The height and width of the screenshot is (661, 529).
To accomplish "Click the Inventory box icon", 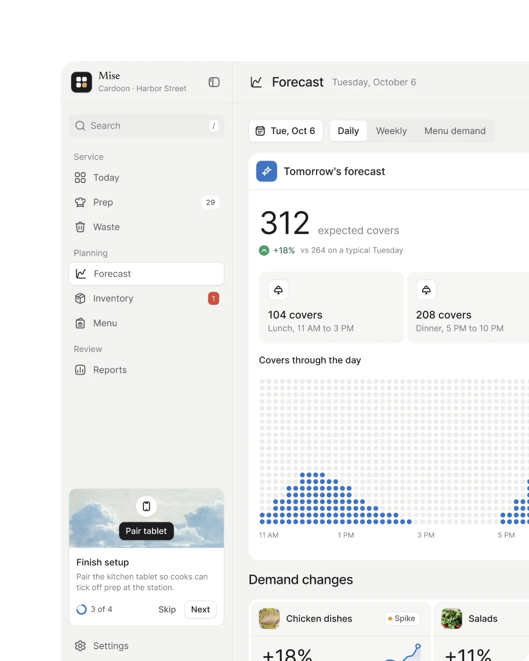I will 80,298.
